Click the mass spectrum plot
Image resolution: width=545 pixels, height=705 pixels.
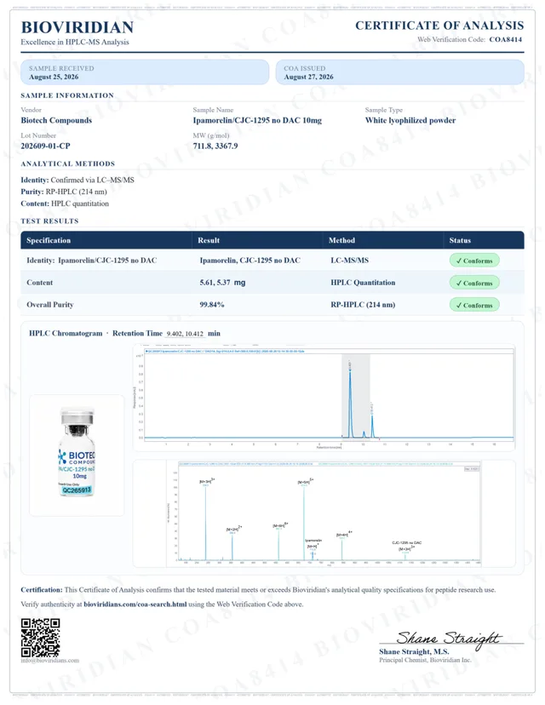[x=324, y=513]
